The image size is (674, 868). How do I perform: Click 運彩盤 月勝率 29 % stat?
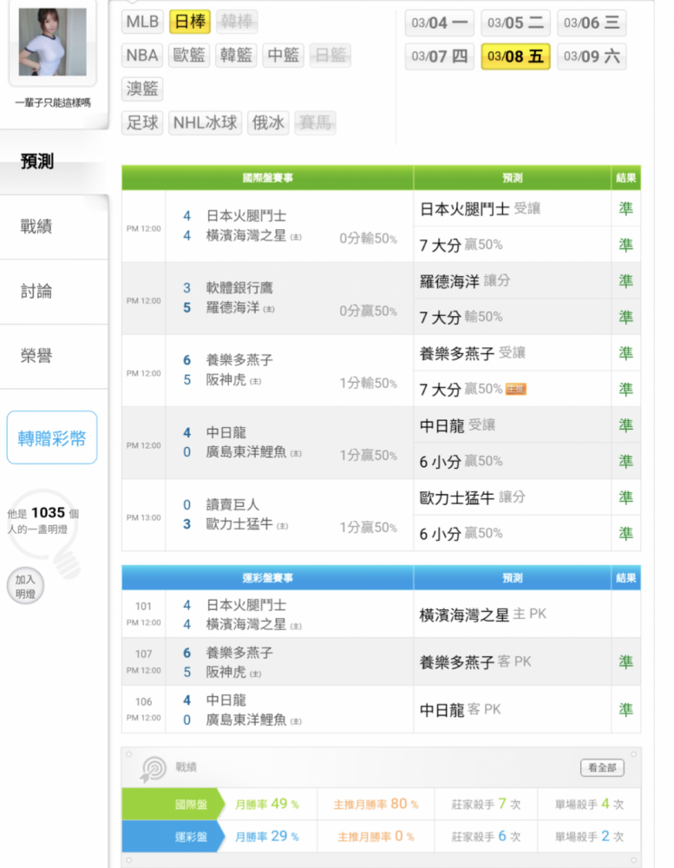pyautogui.click(x=266, y=837)
